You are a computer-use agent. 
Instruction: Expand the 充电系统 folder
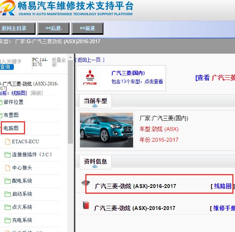(x=22, y=220)
